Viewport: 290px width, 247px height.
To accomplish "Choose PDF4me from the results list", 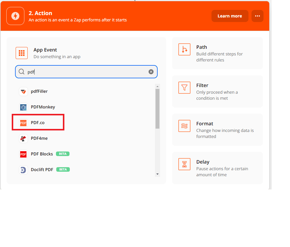I will [x=39, y=138].
